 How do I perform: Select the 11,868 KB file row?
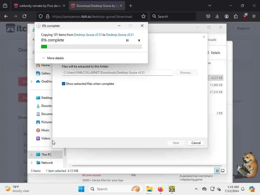[216, 85]
